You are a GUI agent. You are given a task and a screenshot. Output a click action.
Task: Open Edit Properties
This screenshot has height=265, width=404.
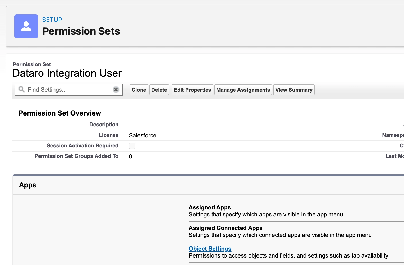pos(192,90)
